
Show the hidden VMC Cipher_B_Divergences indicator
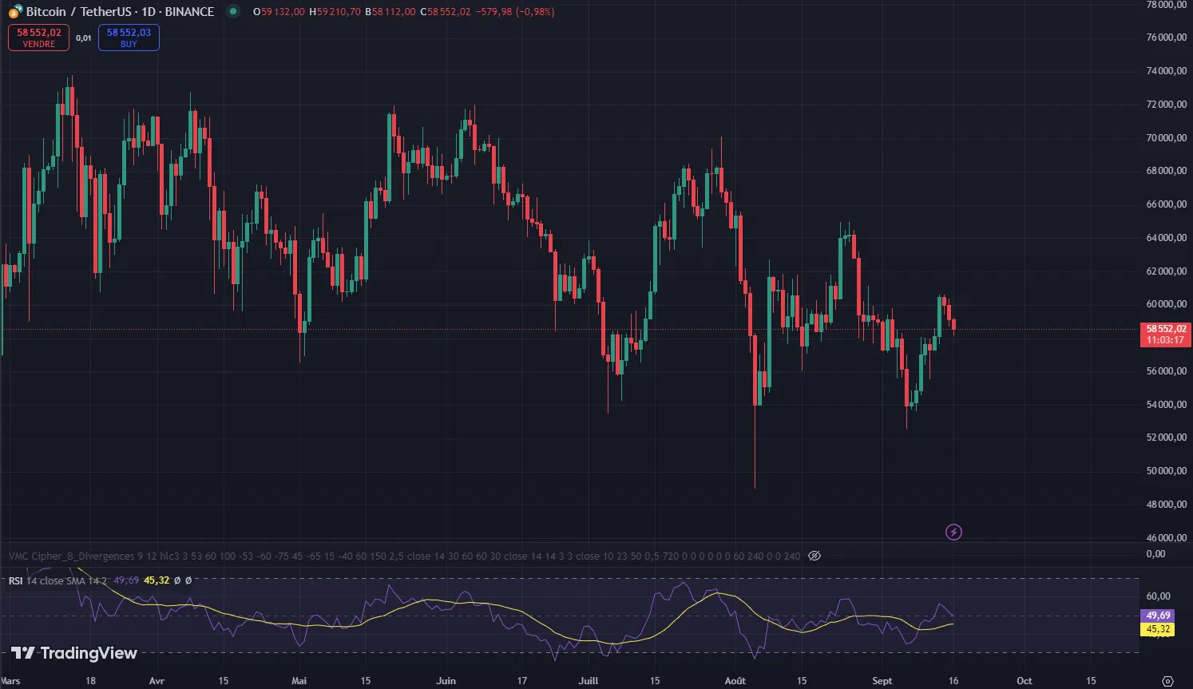(814, 556)
